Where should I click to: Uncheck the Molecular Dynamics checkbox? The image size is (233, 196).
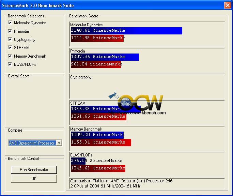click(x=10, y=22)
